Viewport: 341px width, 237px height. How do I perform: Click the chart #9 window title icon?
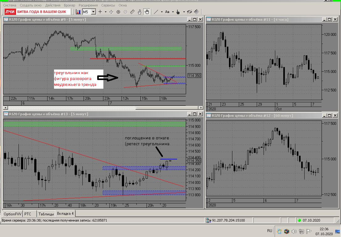point(6,19)
